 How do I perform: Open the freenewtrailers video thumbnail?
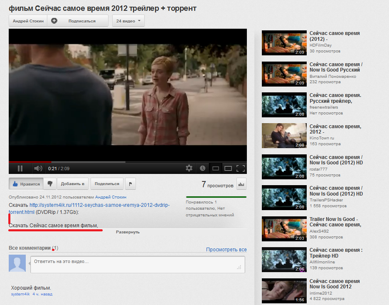pos(284,105)
